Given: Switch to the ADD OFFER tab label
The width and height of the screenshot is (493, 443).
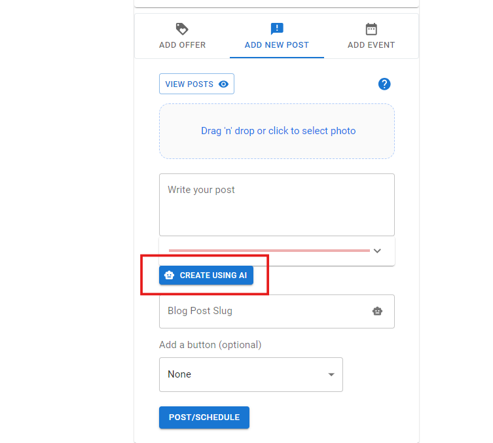Looking at the screenshot, I should (x=182, y=45).
